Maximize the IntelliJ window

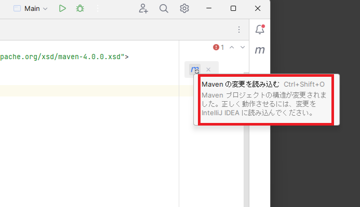[x=233, y=8]
